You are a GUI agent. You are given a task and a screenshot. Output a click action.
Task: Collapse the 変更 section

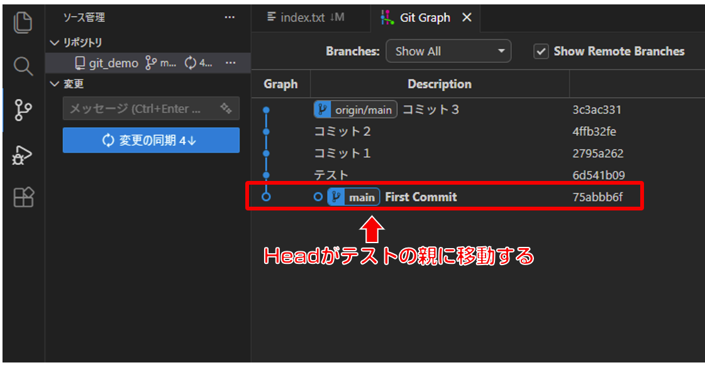point(53,84)
